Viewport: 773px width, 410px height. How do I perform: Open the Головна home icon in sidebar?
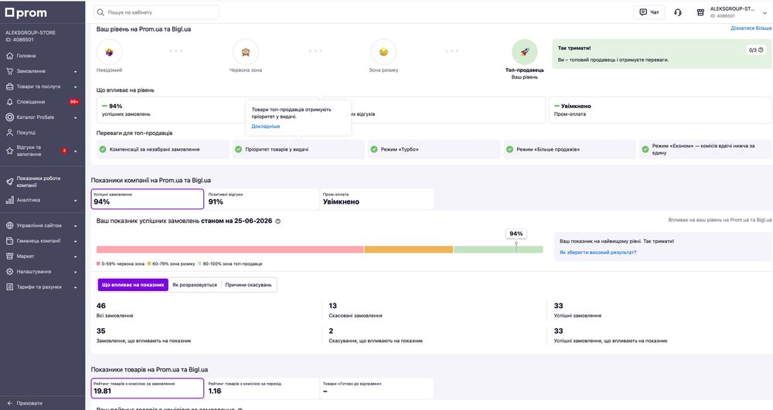click(x=9, y=56)
